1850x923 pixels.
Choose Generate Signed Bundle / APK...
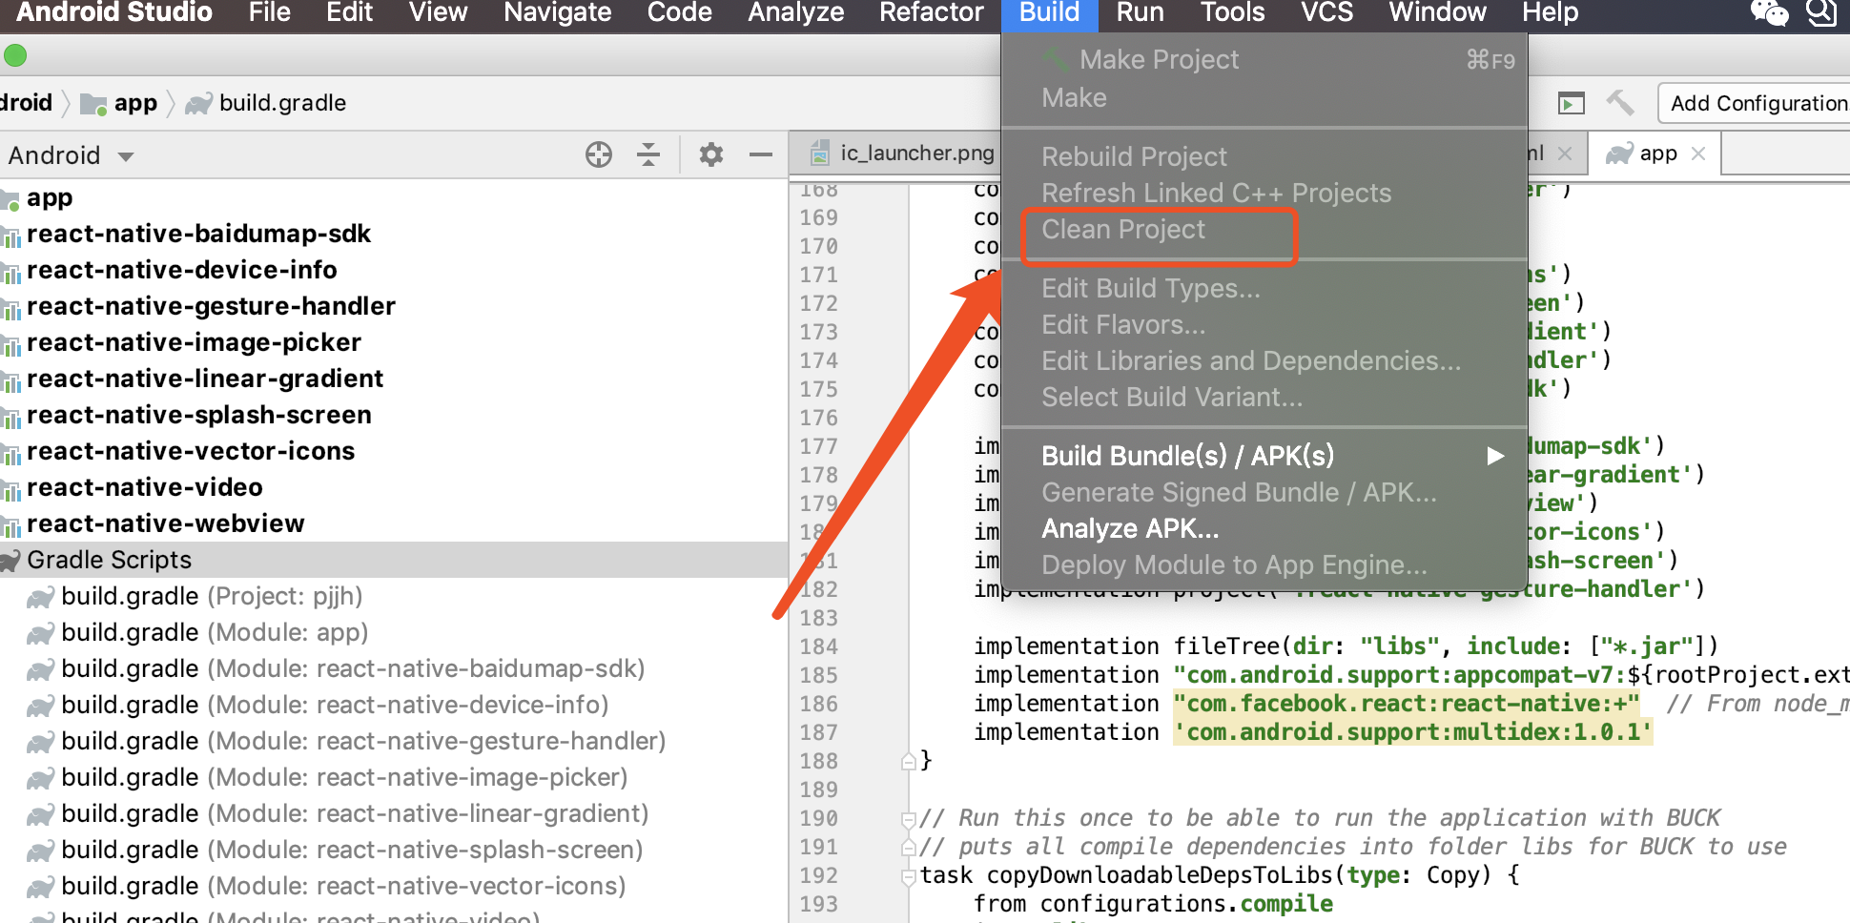(1264, 492)
